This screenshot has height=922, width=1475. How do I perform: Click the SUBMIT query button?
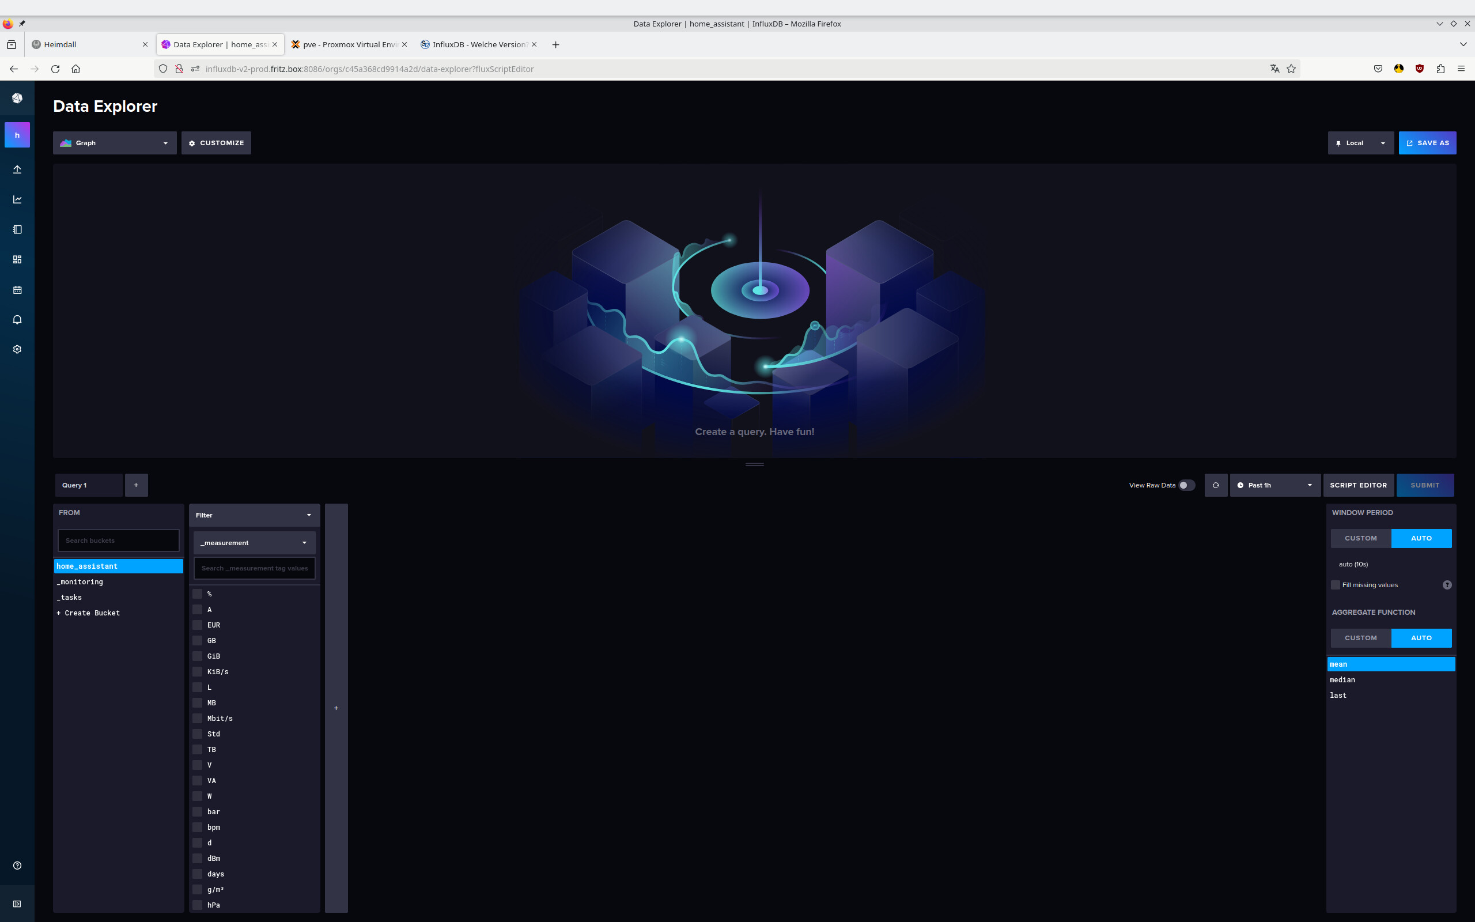pyautogui.click(x=1425, y=485)
